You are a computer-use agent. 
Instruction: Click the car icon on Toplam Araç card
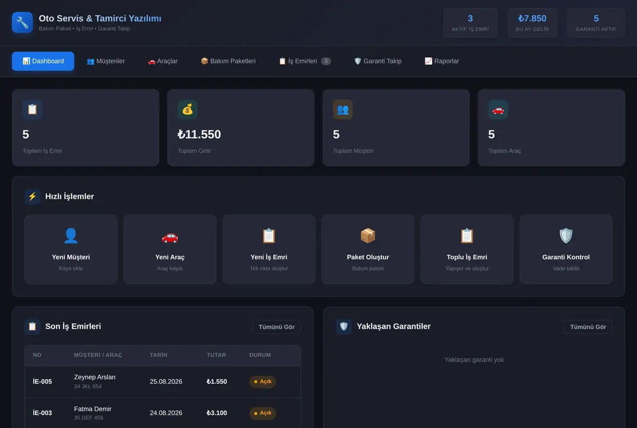pyautogui.click(x=498, y=109)
